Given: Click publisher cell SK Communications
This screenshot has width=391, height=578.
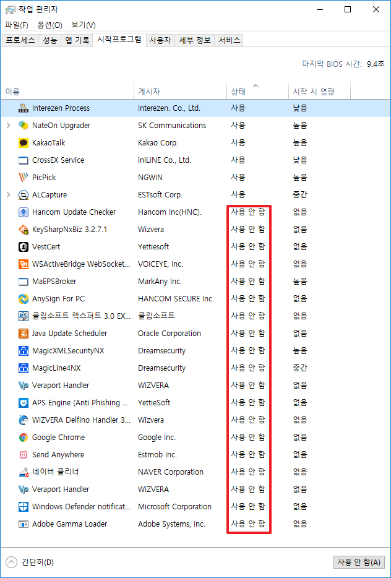Looking at the screenshot, I should [172, 126].
